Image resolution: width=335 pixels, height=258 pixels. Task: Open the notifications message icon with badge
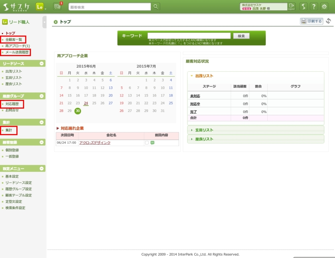pyautogui.click(x=57, y=6)
